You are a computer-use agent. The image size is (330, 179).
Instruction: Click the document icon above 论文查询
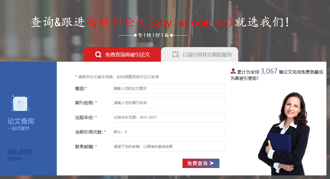[x=20, y=104]
